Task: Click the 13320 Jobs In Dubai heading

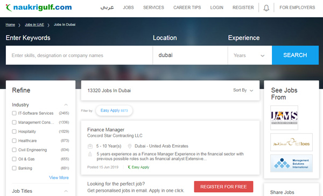Action: click(x=109, y=90)
